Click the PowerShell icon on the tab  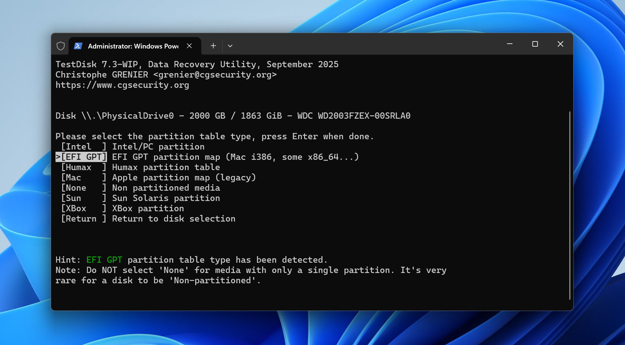point(78,46)
